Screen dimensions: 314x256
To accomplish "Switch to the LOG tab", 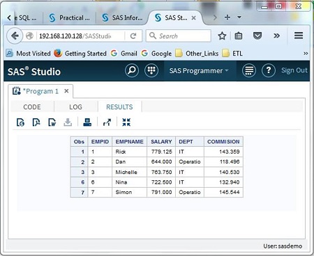I will (x=75, y=107).
